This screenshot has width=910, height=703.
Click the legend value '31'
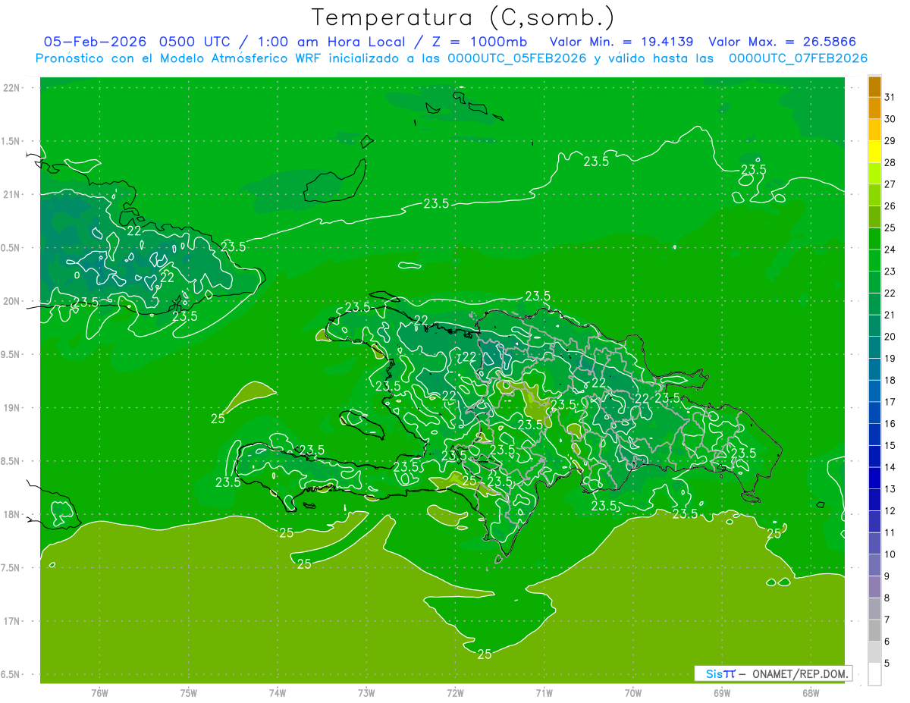(x=890, y=97)
